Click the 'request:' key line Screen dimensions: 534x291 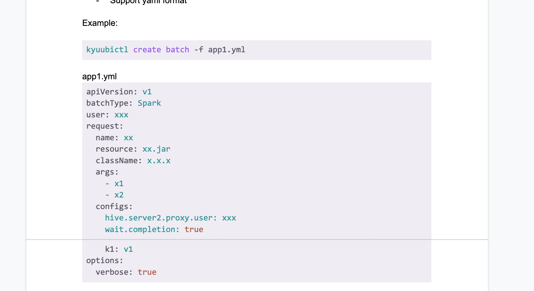(105, 126)
